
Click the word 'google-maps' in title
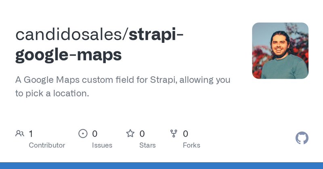pos(68,55)
